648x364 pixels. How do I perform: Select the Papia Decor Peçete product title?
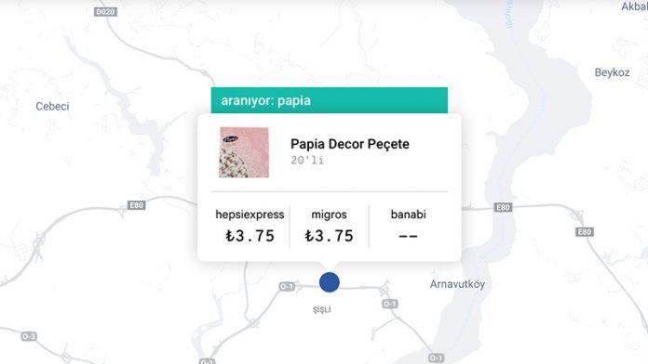(350, 144)
